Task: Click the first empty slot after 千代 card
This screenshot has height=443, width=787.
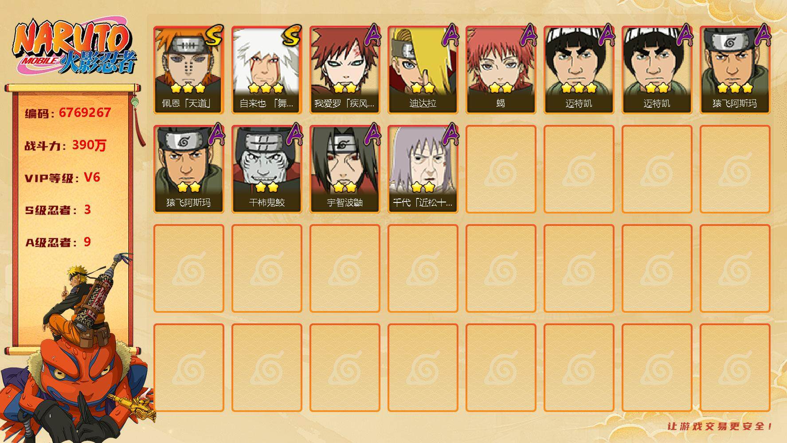Action: pyautogui.click(x=501, y=169)
